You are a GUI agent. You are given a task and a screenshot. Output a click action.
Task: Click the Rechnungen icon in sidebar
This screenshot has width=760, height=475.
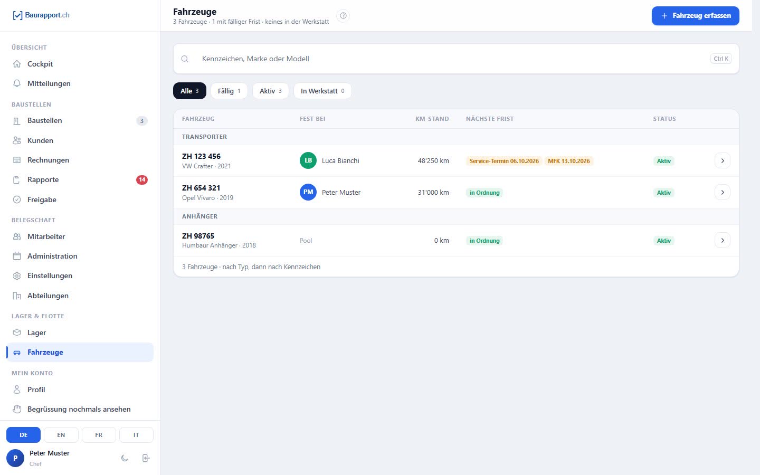coord(17,160)
